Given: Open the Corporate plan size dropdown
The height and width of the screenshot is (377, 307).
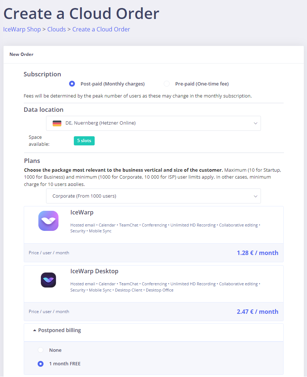Looking at the screenshot, I should (x=153, y=196).
